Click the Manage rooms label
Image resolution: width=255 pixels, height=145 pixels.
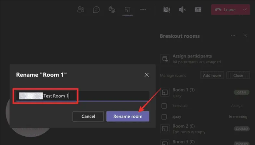[173, 76]
